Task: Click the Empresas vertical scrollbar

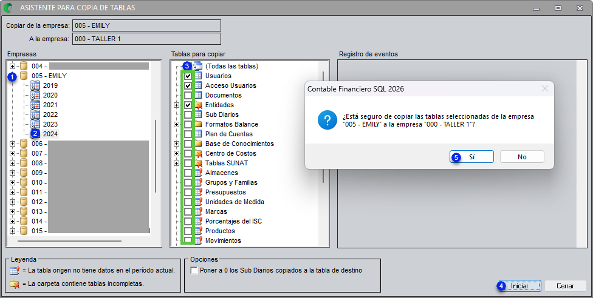Action: tap(156, 156)
